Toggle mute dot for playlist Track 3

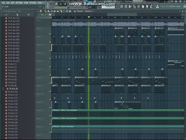(x=50, y=50)
